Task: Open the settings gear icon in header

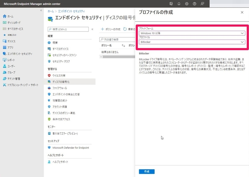Action: pos(186,4)
